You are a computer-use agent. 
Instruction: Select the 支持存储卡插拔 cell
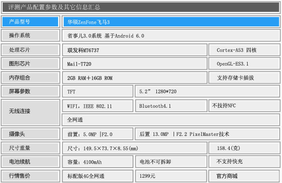coord(244,77)
